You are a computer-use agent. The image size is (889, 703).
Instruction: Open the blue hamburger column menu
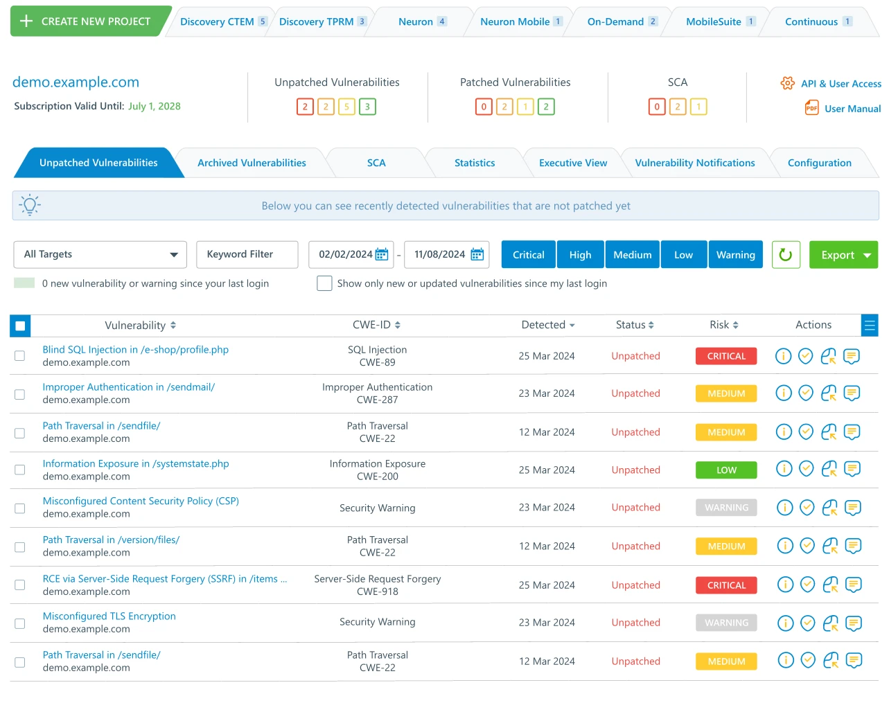[x=870, y=325]
